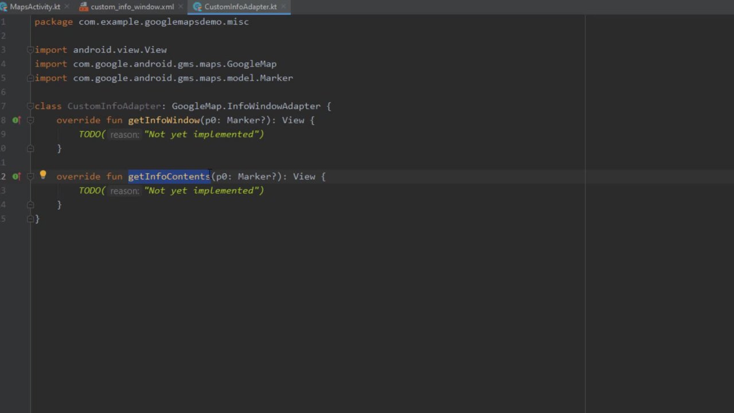Collapse the import block using its fold marker
The width and height of the screenshot is (734, 413).
tap(30, 50)
